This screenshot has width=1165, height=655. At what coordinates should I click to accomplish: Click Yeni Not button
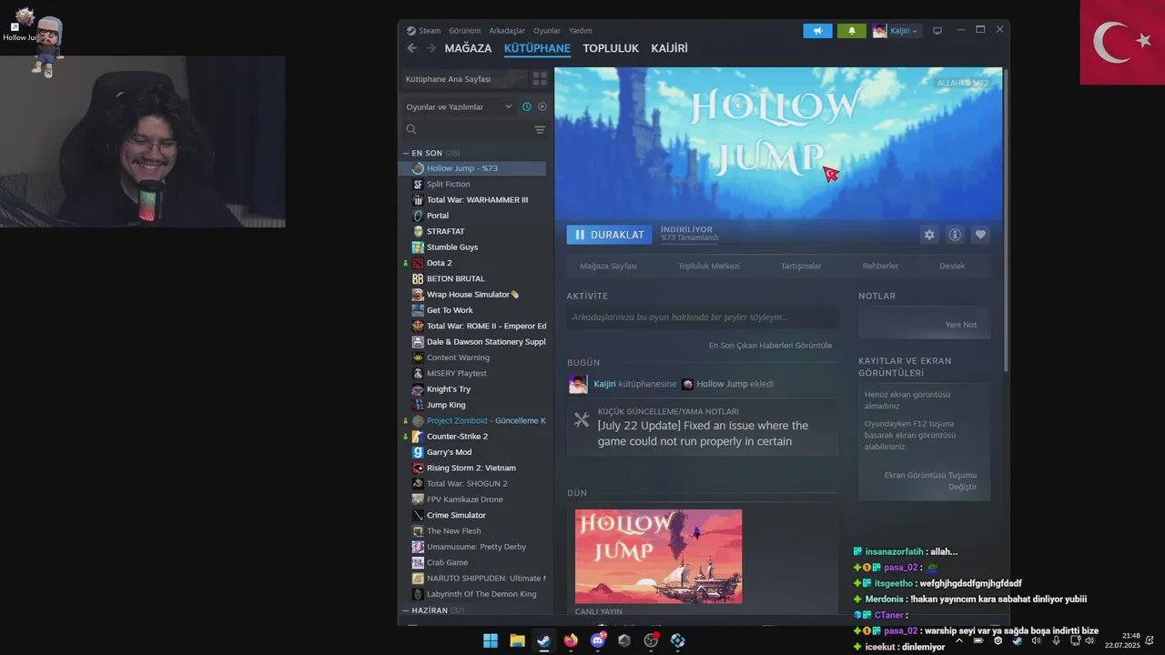960,325
